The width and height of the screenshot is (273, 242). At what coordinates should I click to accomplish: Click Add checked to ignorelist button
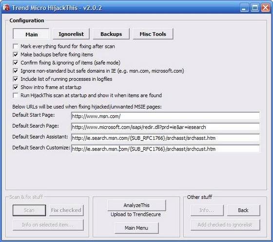pyautogui.click(x=225, y=225)
